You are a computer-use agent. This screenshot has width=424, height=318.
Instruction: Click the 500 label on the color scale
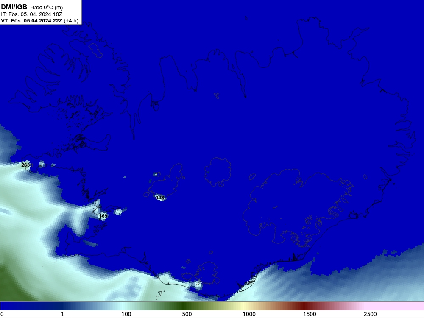point(187,314)
